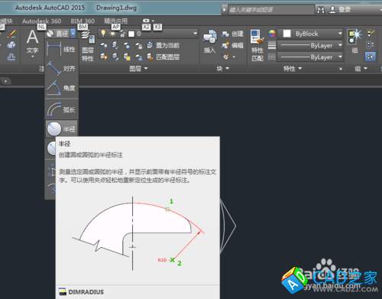The width and height of the screenshot is (382, 299).
Task: Click the ByBlock white color swatch
Action: 286,34
